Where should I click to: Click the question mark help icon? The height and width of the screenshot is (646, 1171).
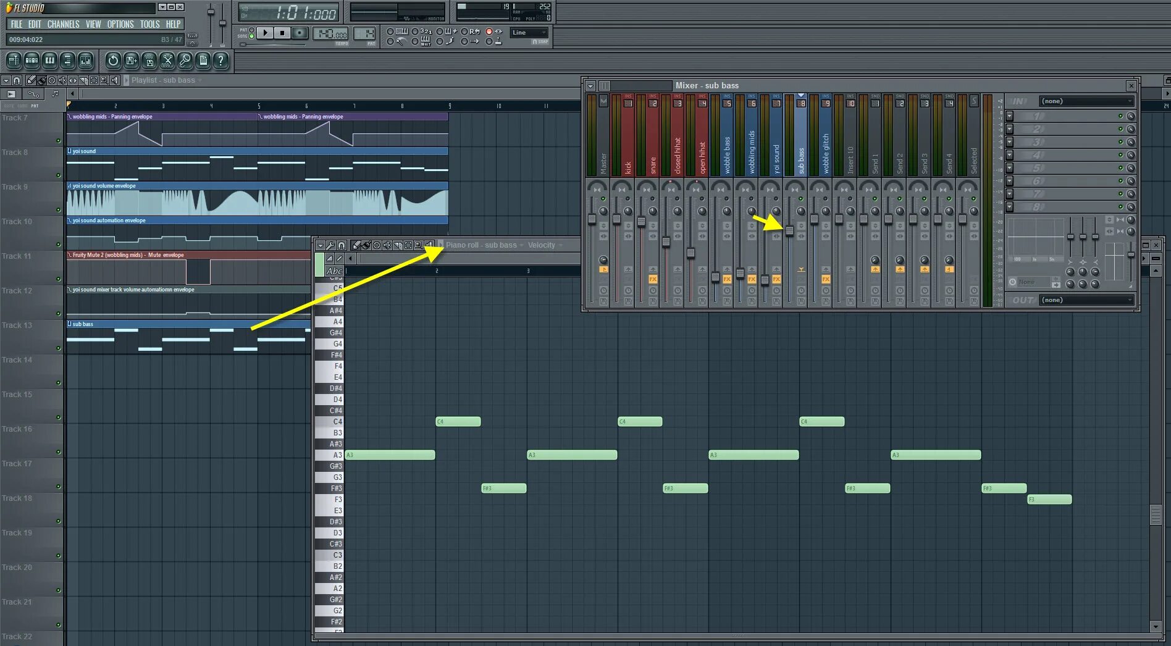[x=220, y=61]
